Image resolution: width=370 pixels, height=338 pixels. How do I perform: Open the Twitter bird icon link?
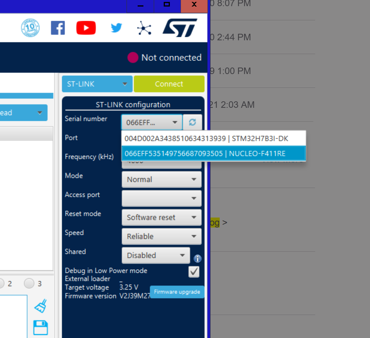[116, 28]
